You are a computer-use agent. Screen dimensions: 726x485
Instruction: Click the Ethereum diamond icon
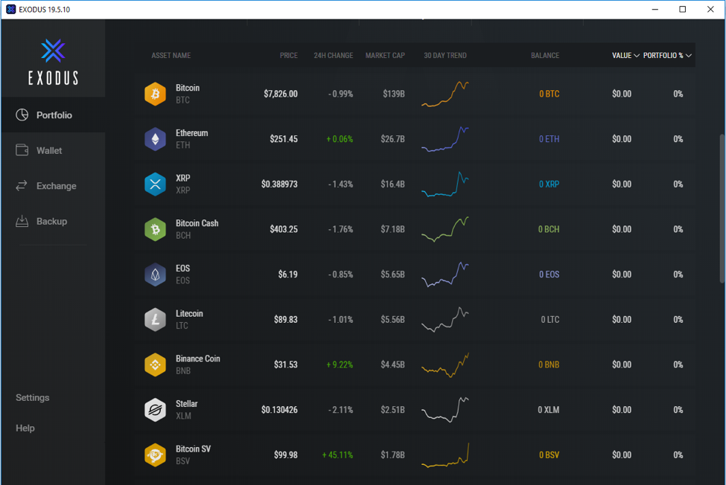tap(155, 139)
